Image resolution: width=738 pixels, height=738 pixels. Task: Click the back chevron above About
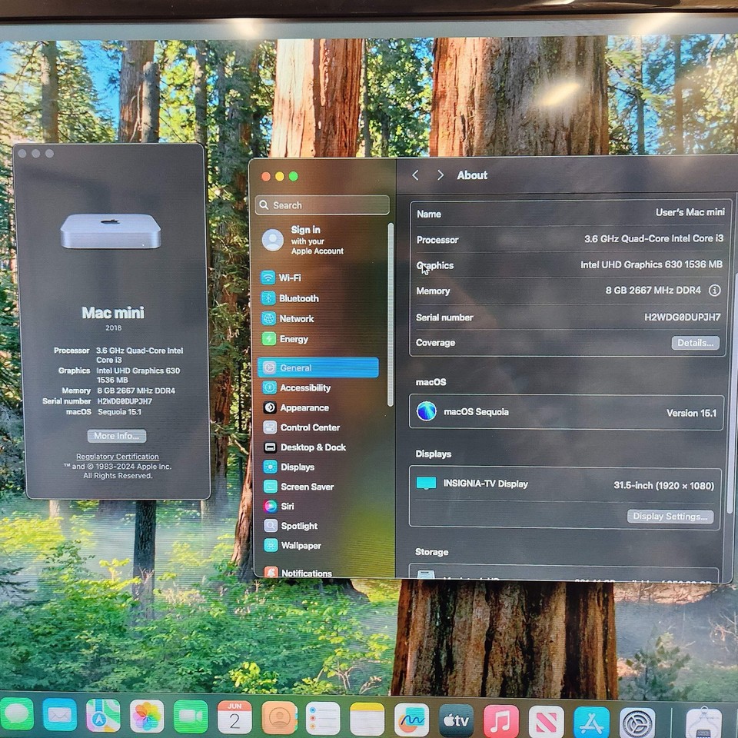[x=415, y=175]
